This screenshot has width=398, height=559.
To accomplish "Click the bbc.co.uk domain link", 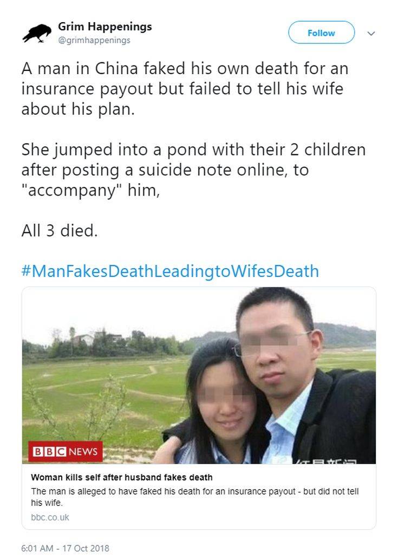I will point(50,517).
